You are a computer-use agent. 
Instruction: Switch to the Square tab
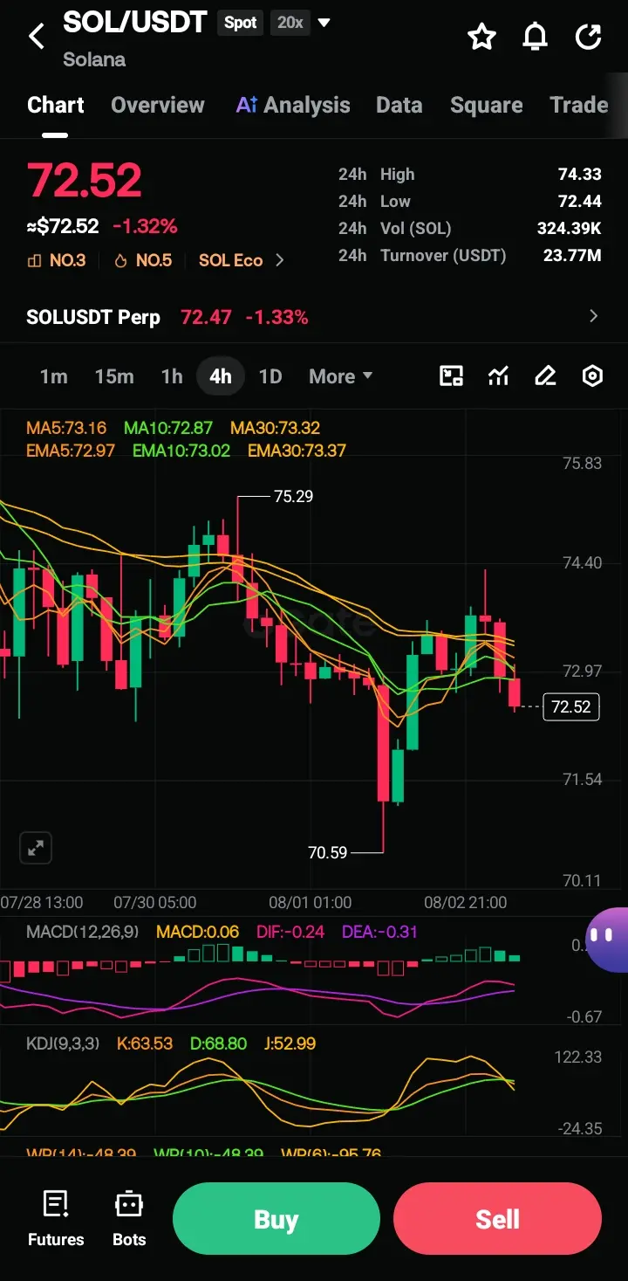487,106
